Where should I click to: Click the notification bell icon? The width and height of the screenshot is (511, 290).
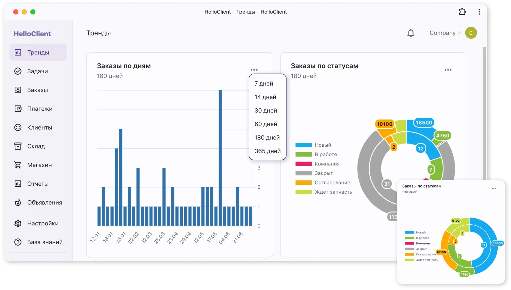(411, 33)
